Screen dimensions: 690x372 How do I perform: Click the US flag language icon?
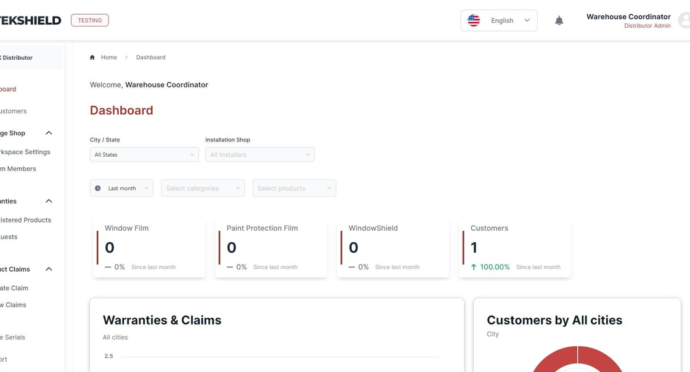coord(474,20)
